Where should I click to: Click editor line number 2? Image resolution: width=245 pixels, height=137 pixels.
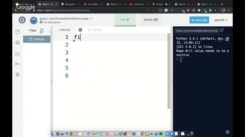click(67, 45)
